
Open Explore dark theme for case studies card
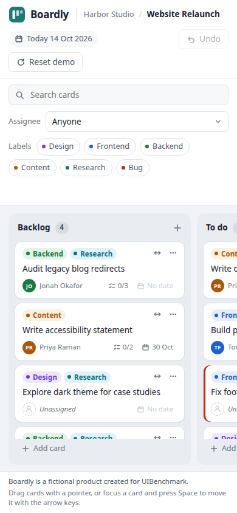point(100,394)
